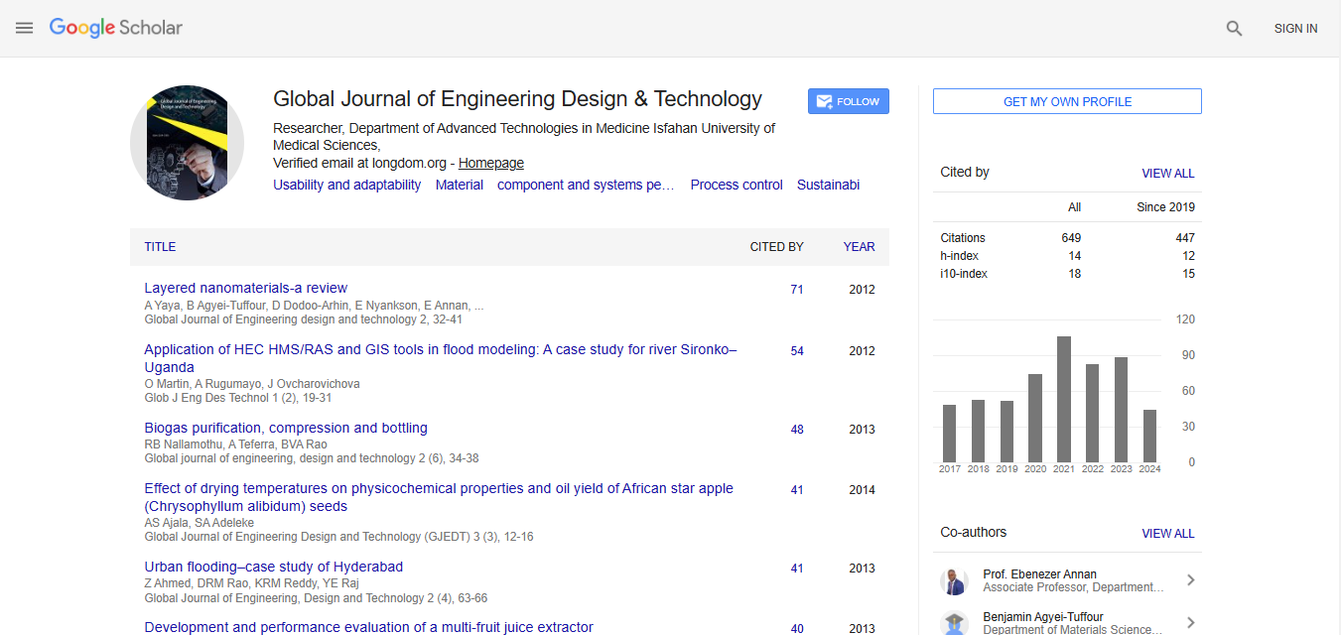Click the search magnifier icon

coord(1234,29)
